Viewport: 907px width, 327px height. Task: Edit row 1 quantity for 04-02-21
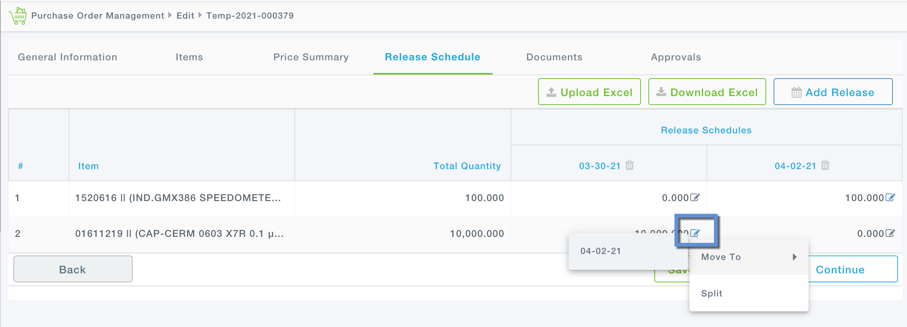(x=890, y=197)
